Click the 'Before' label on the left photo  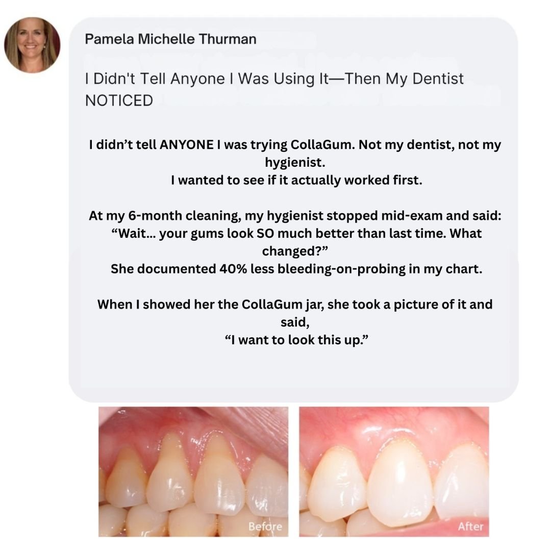point(265,527)
